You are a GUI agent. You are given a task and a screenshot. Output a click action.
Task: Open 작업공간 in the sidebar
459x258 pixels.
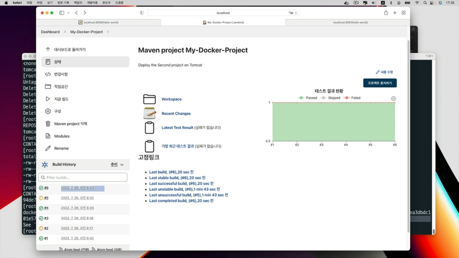click(61, 86)
